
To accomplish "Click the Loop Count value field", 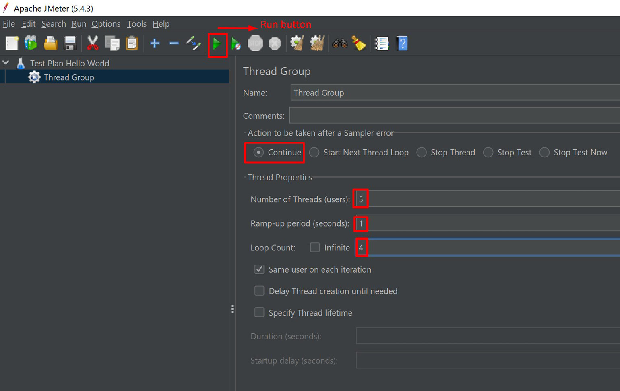I will [x=488, y=247].
